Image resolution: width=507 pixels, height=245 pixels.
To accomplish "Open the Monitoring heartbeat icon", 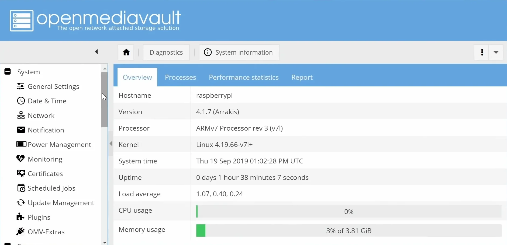I will 20,159.
